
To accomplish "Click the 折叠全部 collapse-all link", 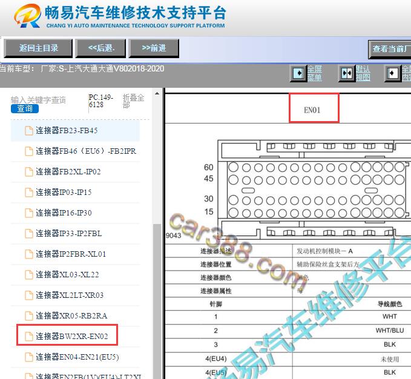I will (x=133, y=101).
